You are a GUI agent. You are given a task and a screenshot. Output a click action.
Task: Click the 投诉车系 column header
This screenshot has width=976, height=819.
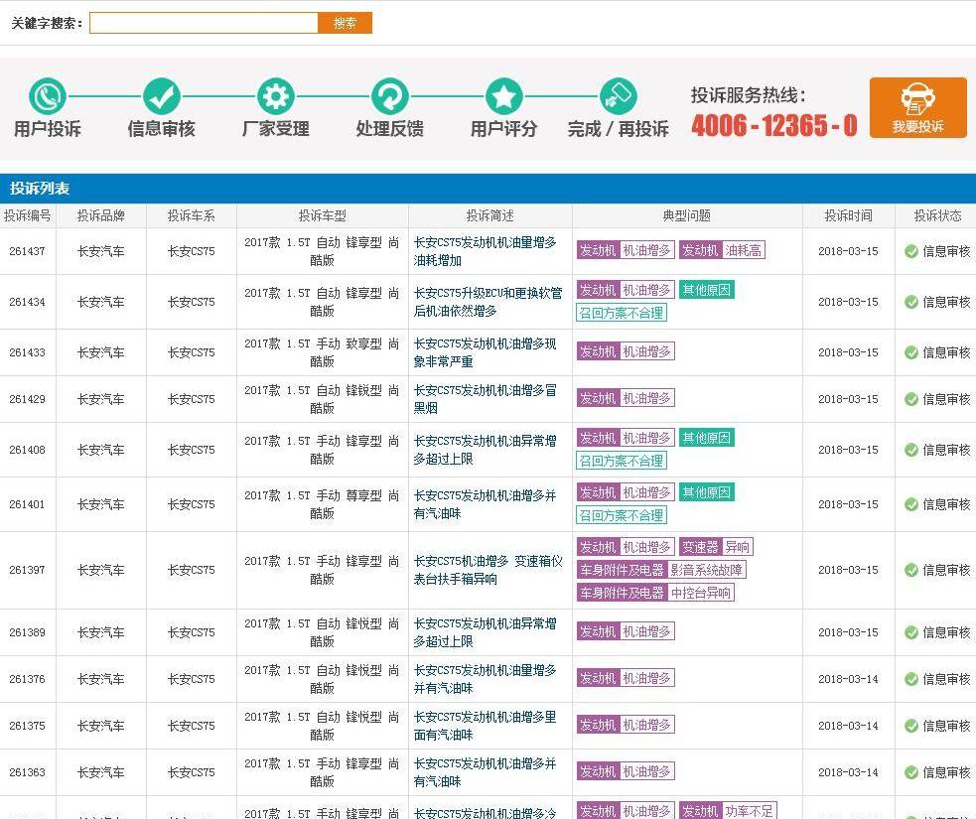pos(191,216)
